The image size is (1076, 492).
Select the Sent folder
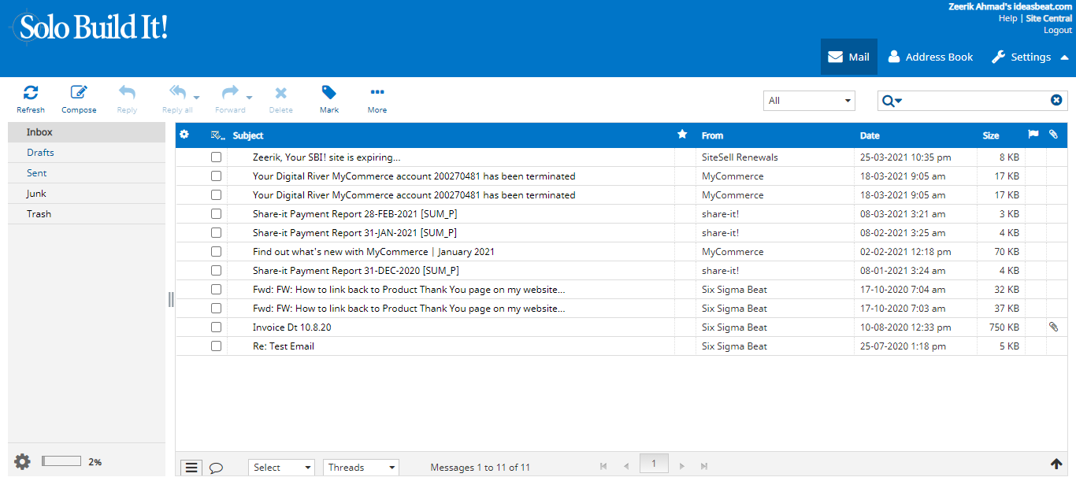[x=87, y=173]
